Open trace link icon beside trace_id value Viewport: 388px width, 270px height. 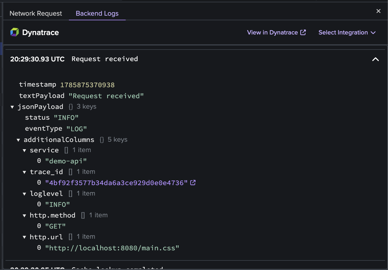tap(193, 183)
